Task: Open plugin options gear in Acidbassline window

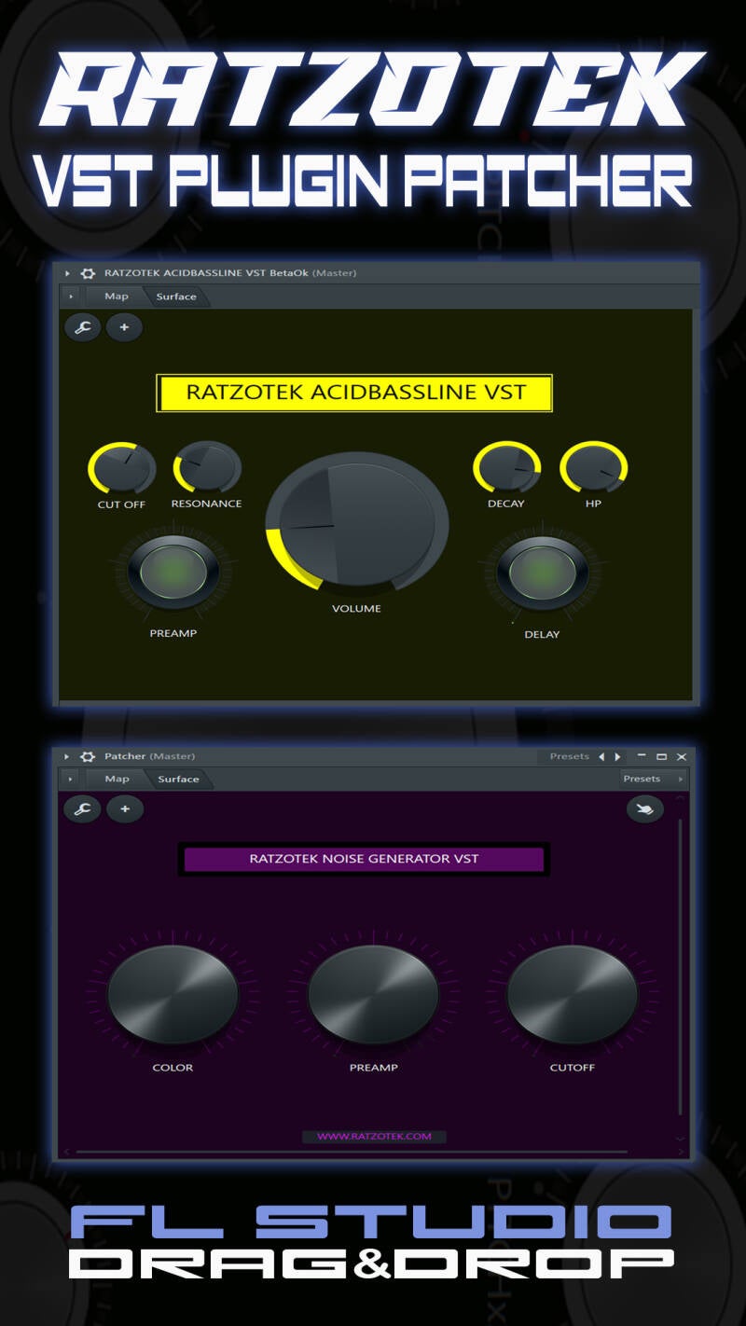Action: [89, 273]
